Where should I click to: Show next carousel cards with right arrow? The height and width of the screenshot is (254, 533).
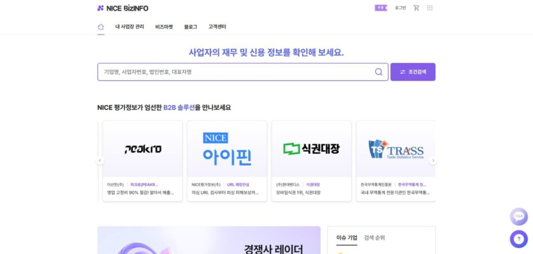pyautogui.click(x=433, y=161)
